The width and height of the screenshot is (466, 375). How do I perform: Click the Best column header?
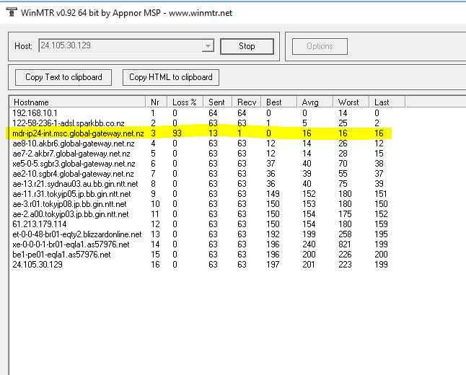278,102
